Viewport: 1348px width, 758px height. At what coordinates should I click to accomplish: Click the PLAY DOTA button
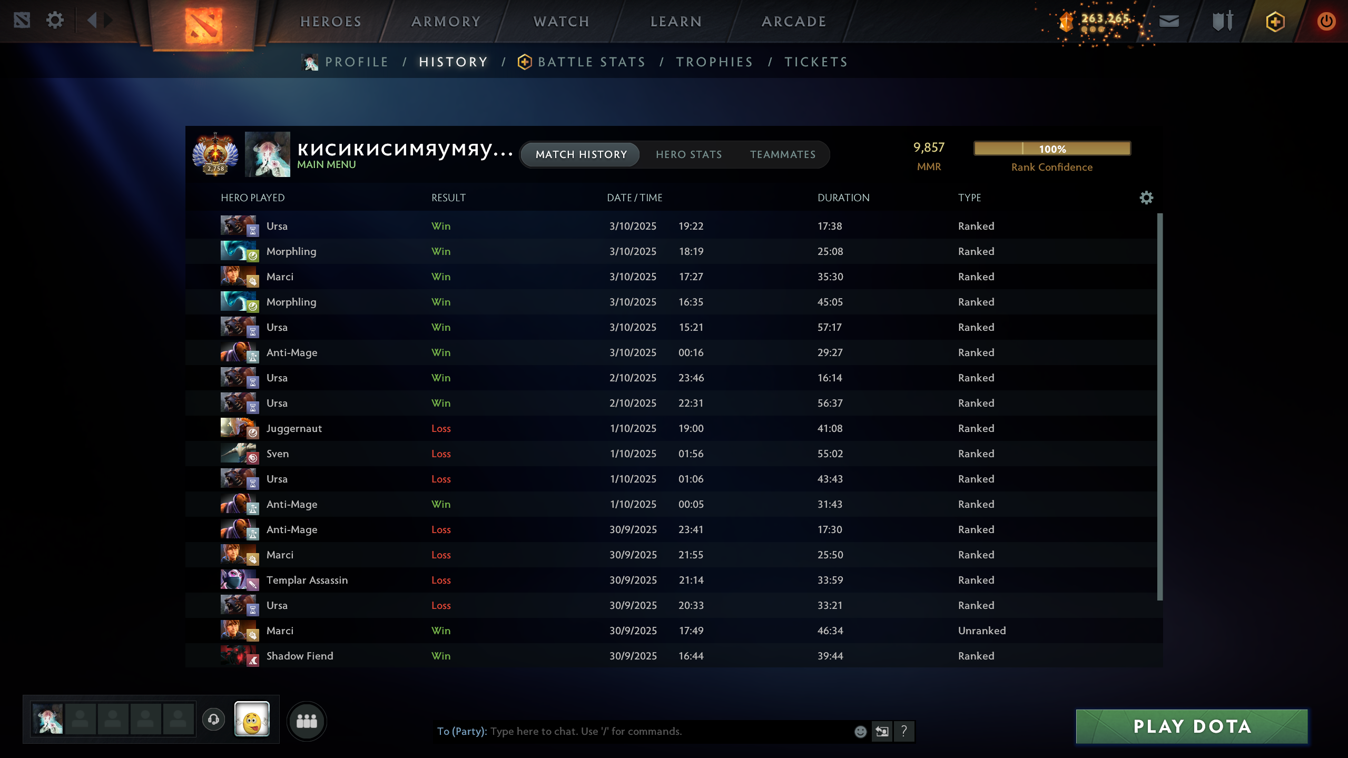pyautogui.click(x=1192, y=726)
